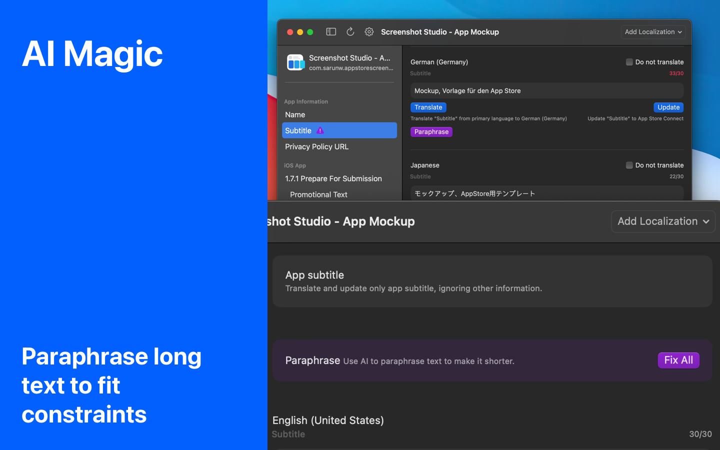Enable Do not translate for Japanese
This screenshot has width=720, height=450.
coord(629,165)
